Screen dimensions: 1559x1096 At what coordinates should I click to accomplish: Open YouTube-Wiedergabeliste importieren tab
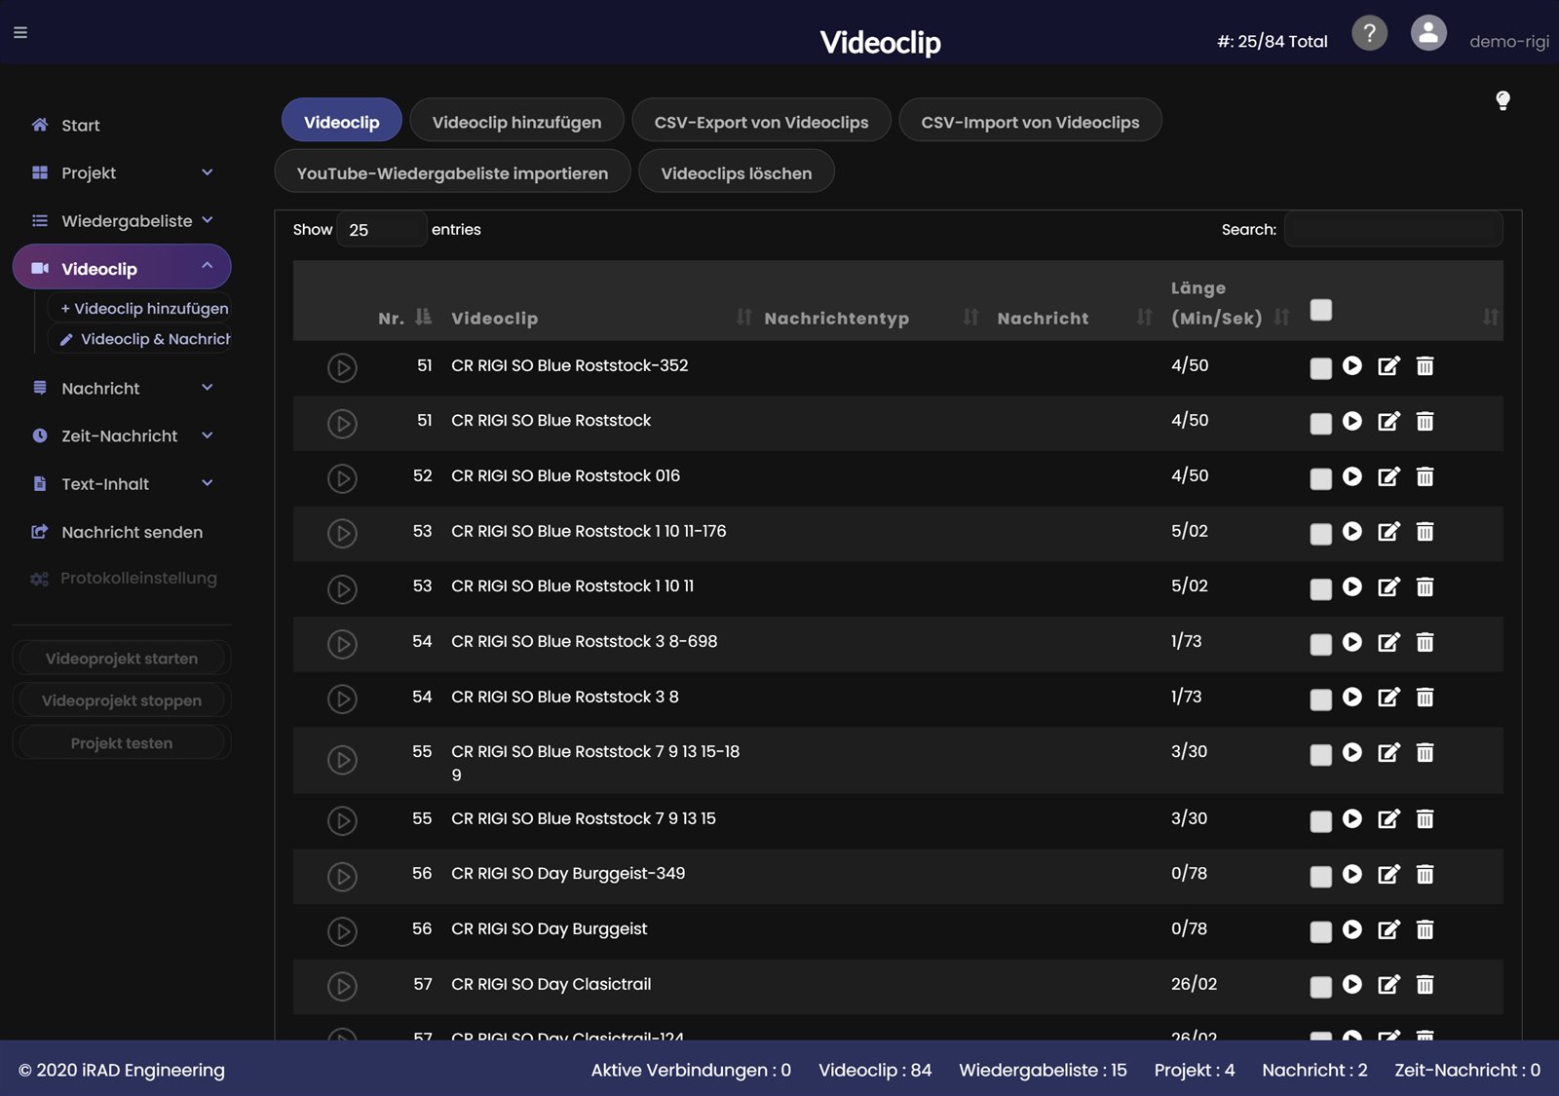452,172
